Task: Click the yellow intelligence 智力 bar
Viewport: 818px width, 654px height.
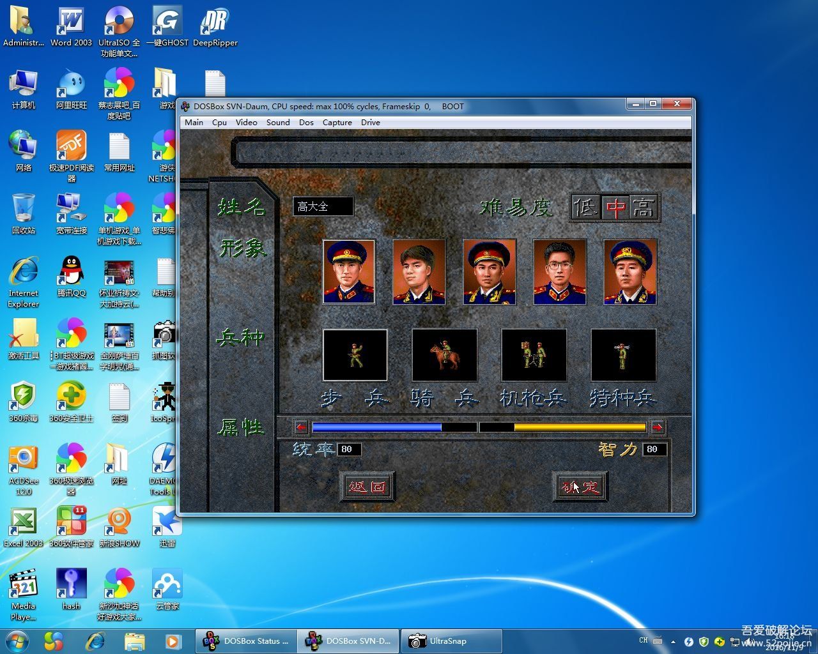Action: click(x=563, y=427)
